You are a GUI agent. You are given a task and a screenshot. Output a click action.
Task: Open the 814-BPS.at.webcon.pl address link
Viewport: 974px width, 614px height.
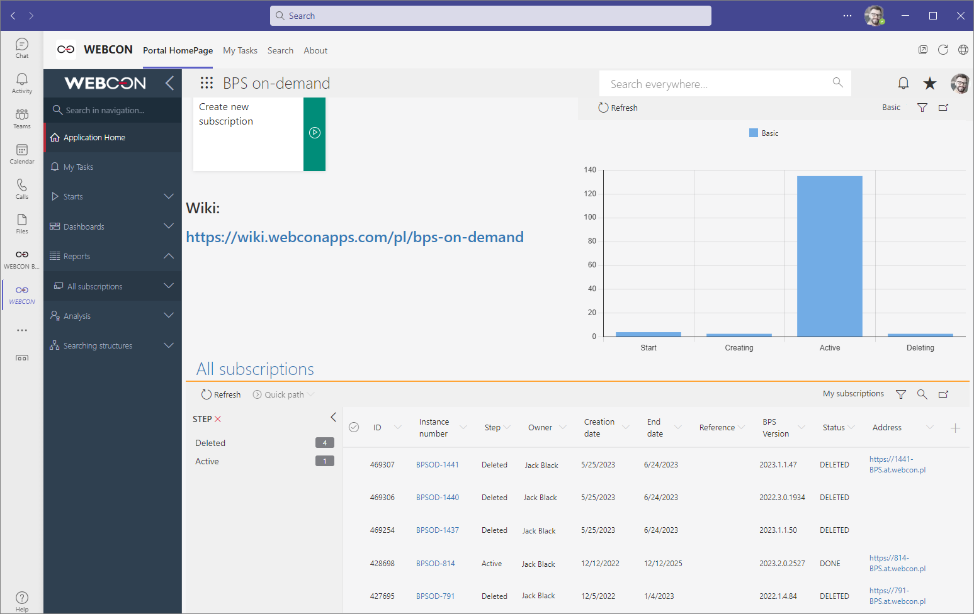897,563
